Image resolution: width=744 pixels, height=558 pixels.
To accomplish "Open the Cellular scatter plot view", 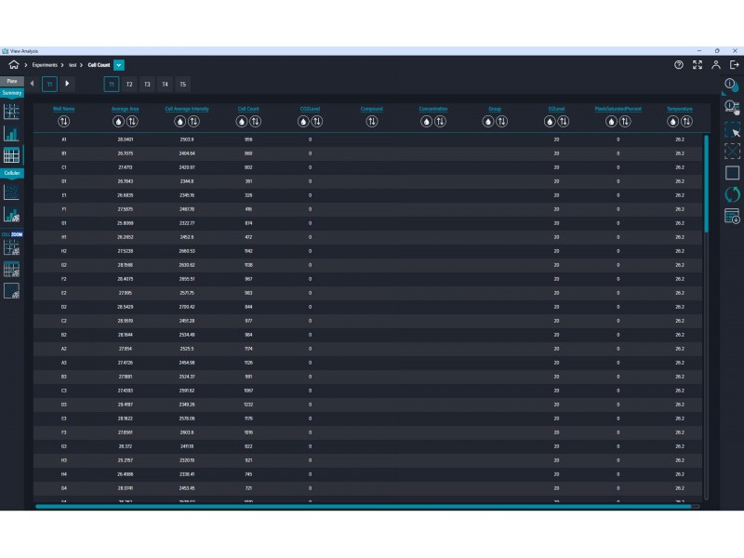I will [x=11, y=193].
